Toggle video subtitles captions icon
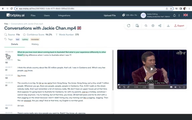 171,87
